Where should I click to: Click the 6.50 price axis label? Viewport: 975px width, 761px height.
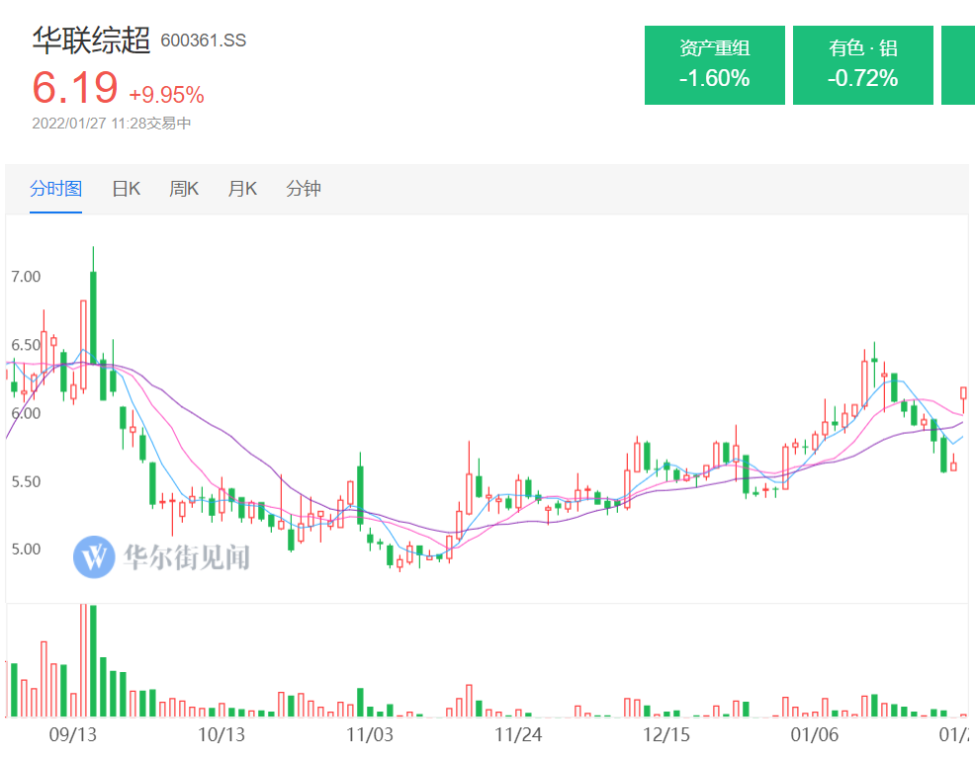point(26,345)
